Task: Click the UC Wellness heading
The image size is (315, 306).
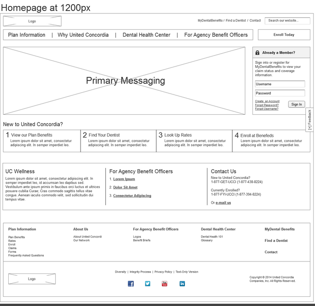Action: [x=20, y=171]
